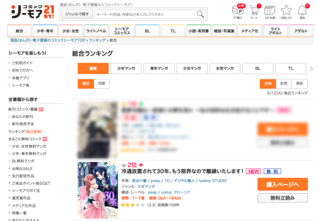Viewport: 319px width, 221px height.
Task: Open the 本棚アプリ sidebar link
Action: pyautogui.click(x=21, y=78)
